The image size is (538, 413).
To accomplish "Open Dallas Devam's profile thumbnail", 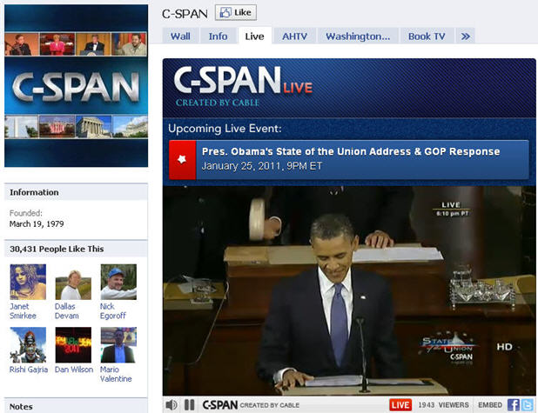I will coord(73,282).
